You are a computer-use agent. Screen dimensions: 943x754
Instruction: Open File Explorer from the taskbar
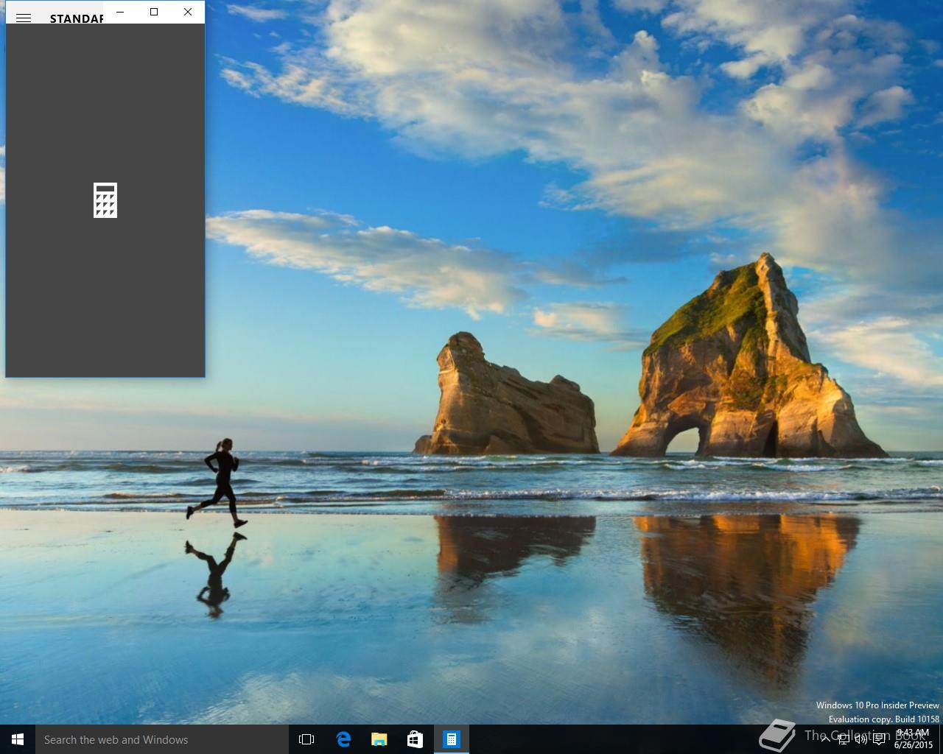[379, 739]
